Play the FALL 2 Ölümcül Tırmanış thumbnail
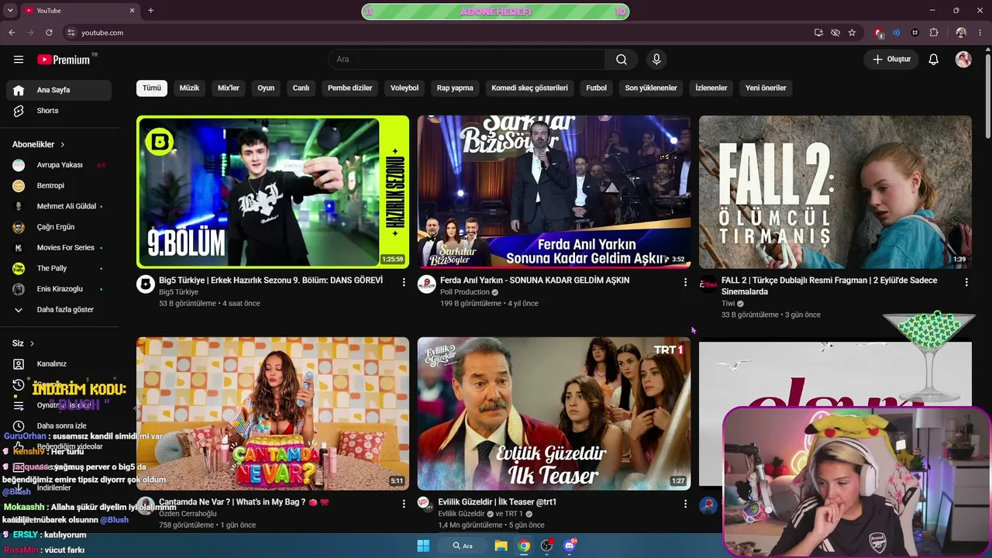Screen dimensions: 992x558 tap(835, 192)
